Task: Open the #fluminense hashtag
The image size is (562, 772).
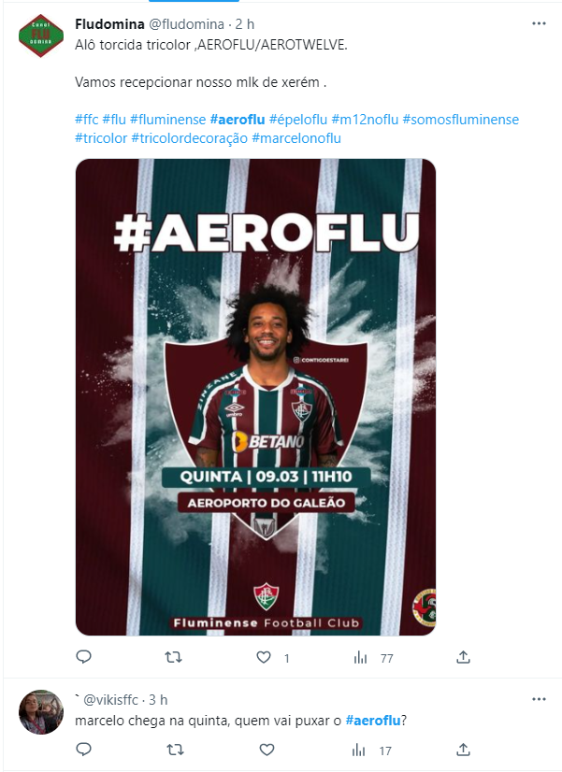Action: pos(168,120)
